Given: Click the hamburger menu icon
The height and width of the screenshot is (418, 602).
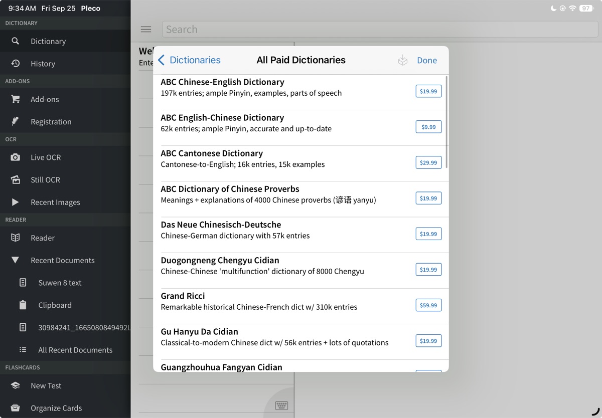Looking at the screenshot, I should 146,29.
